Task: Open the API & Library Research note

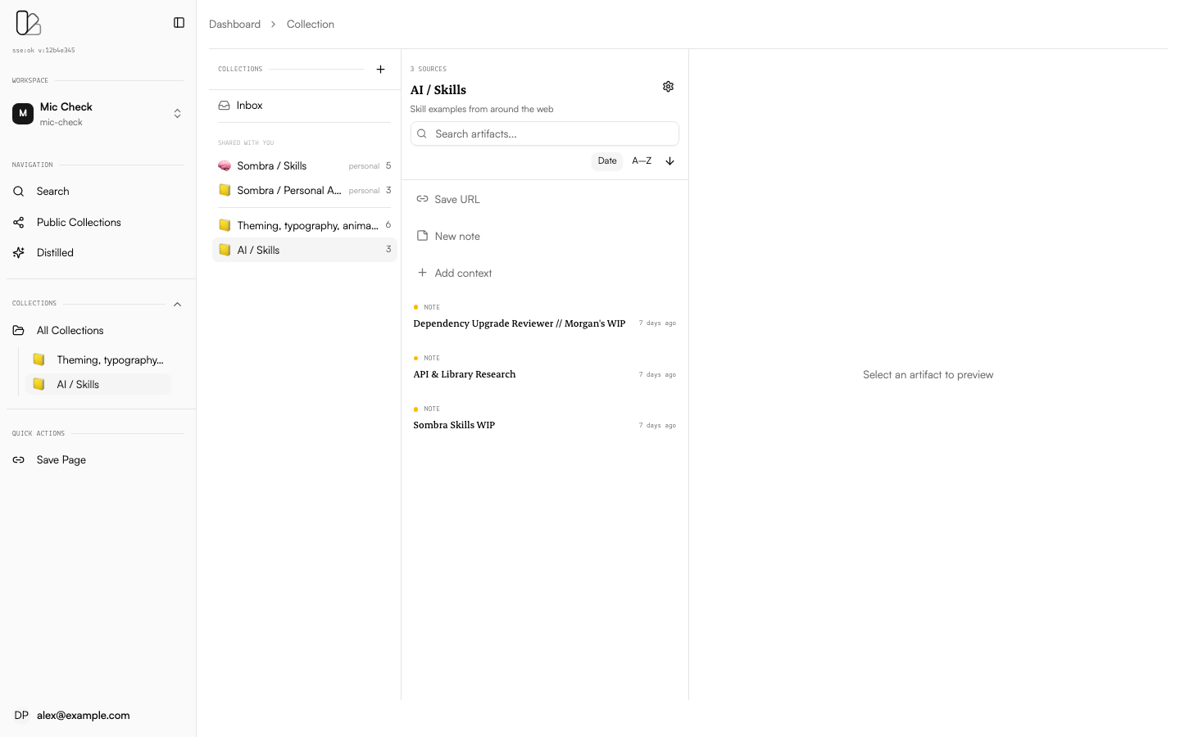Action: point(464,374)
